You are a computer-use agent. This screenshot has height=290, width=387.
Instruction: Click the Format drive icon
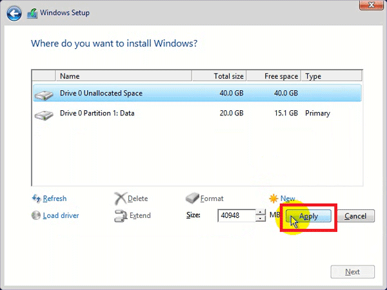[193, 198]
